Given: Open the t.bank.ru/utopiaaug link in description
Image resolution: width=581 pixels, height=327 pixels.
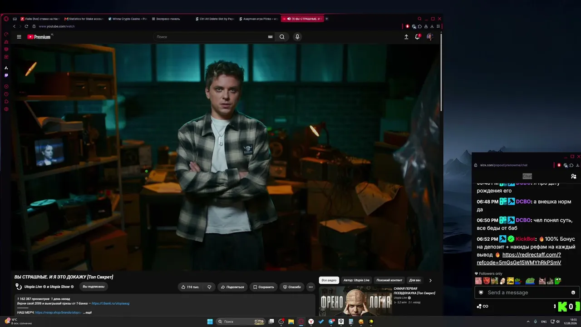Looking at the screenshot, I should point(110,303).
